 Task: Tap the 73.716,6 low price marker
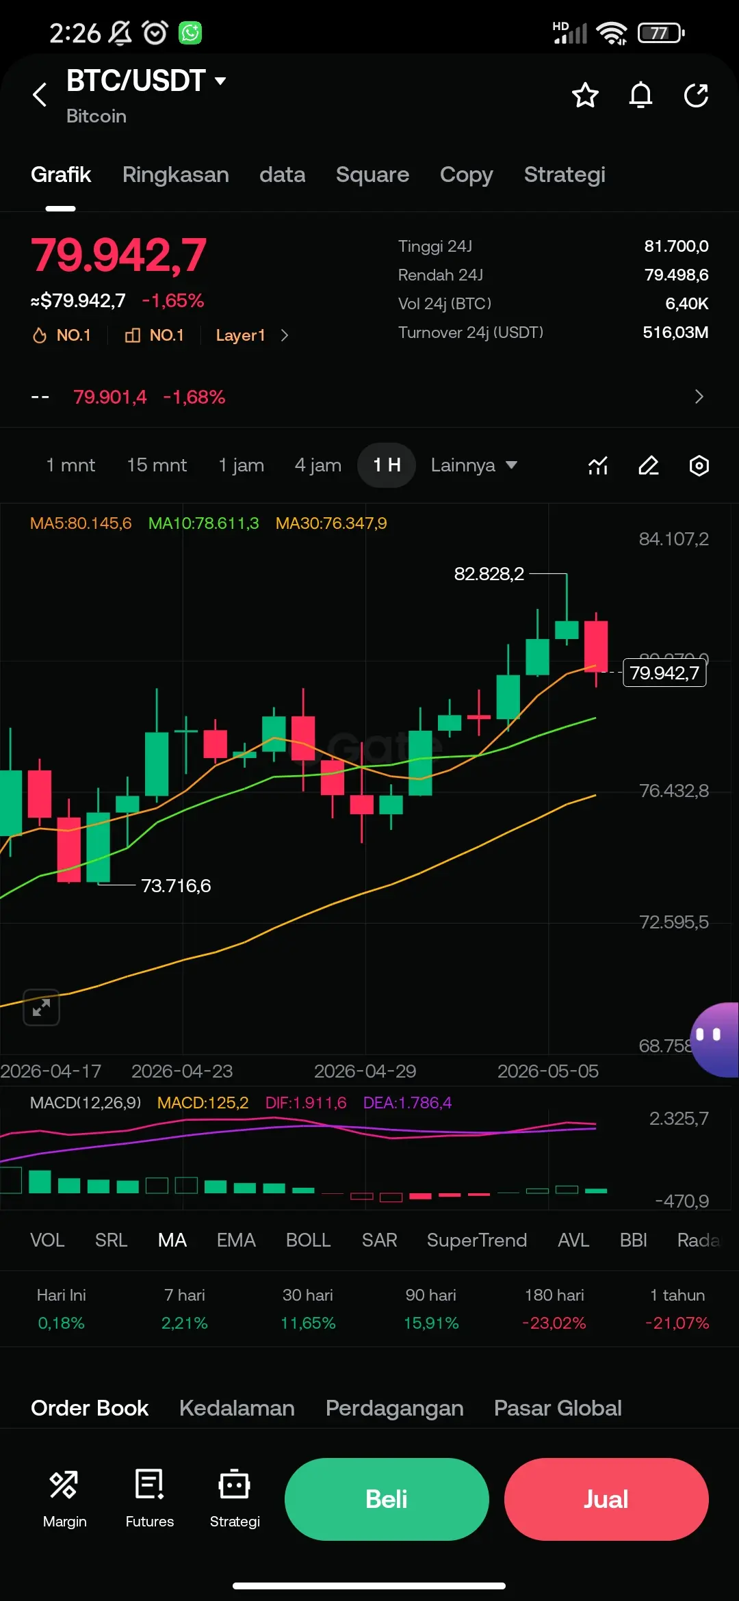[176, 886]
